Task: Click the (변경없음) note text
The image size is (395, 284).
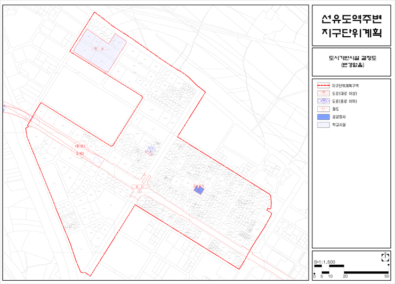Action: [352, 65]
